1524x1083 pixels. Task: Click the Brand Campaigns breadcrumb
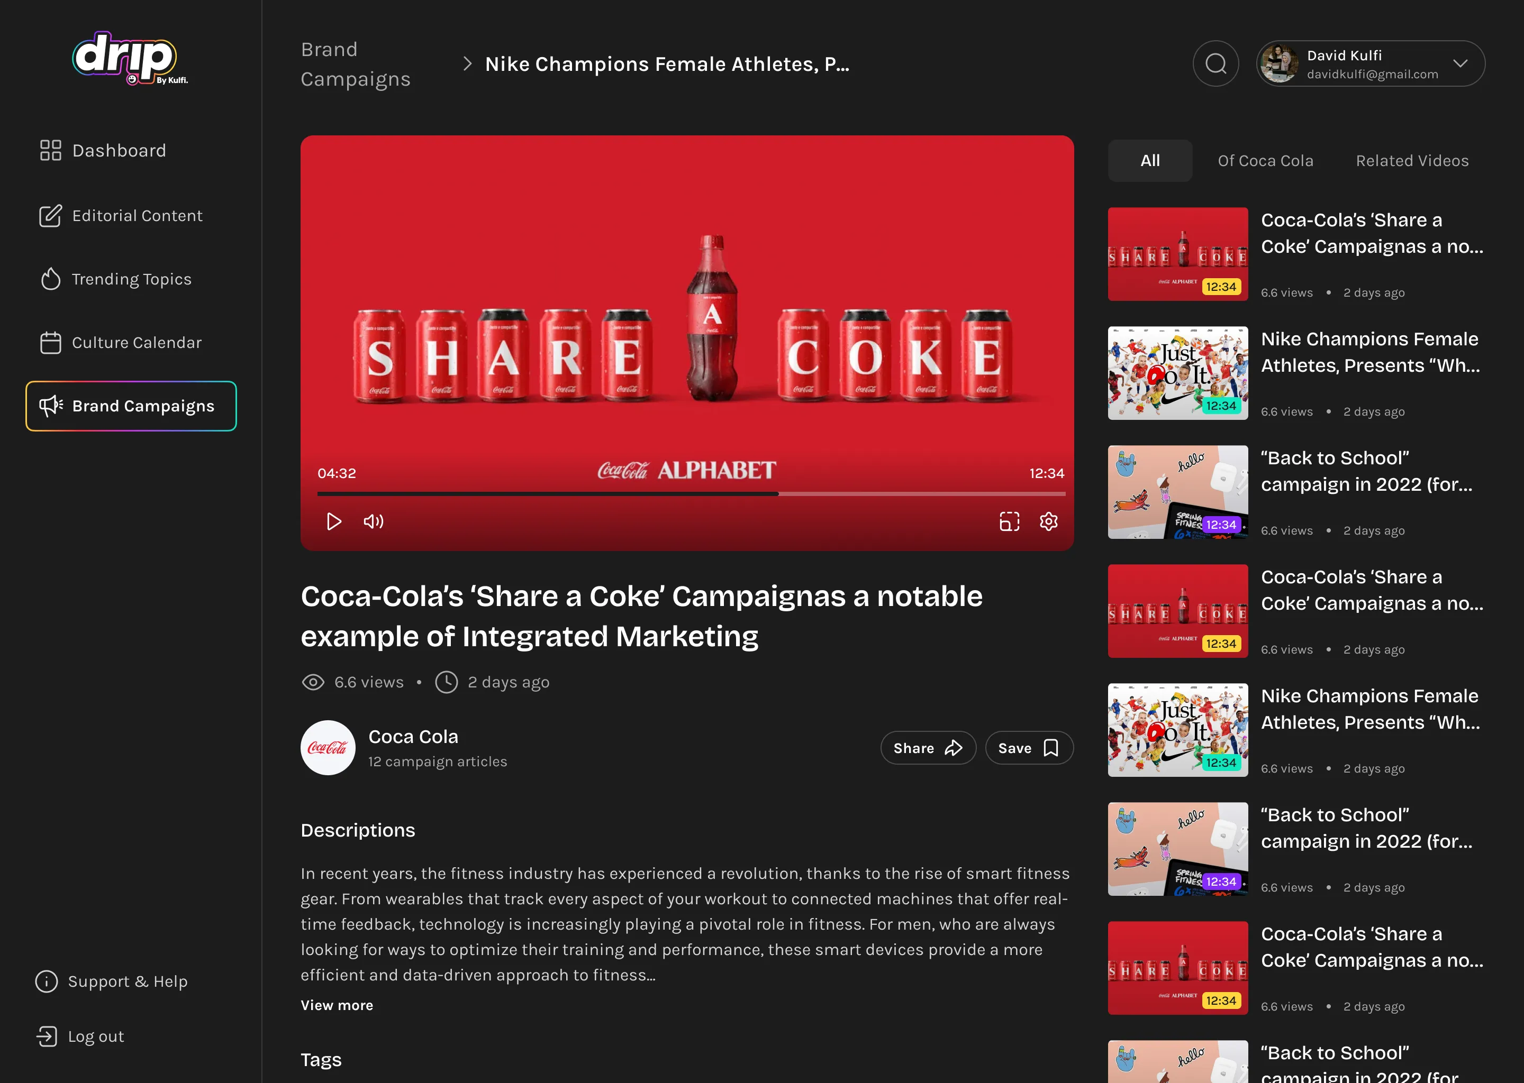tap(356, 64)
